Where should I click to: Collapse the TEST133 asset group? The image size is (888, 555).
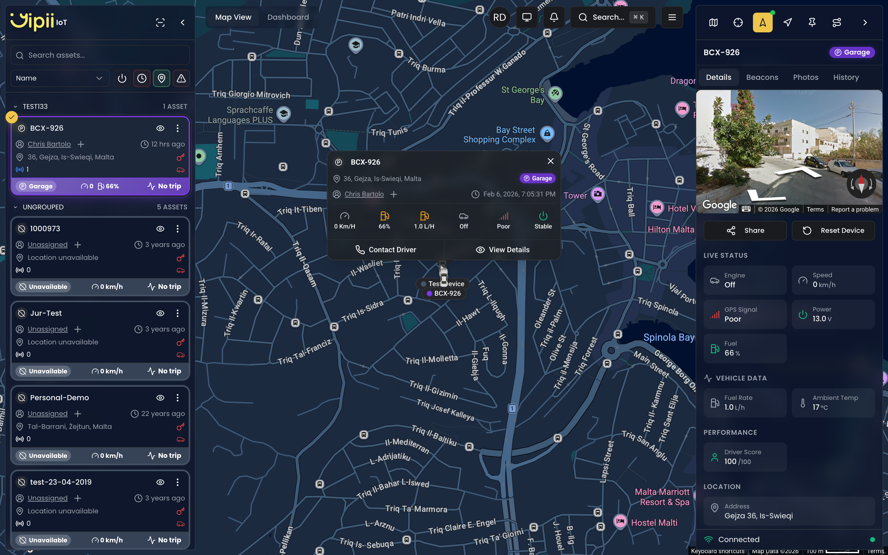(x=15, y=106)
